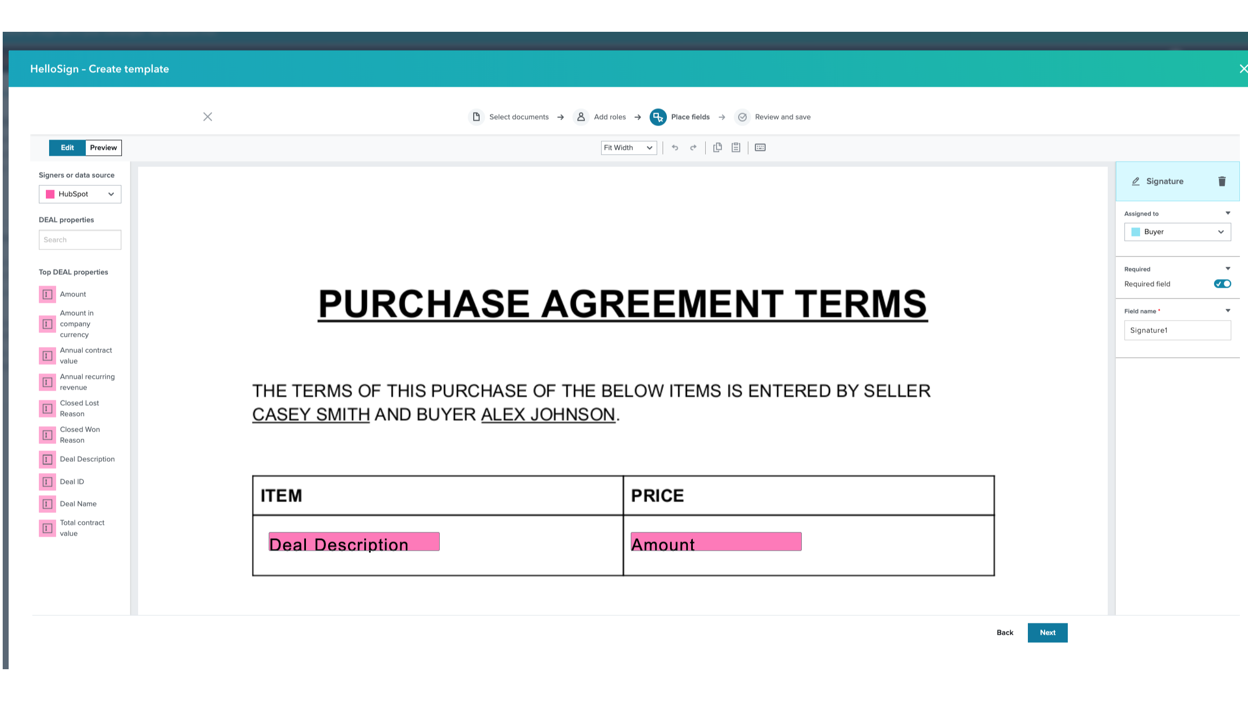Image resolution: width=1248 pixels, height=701 pixels.
Task: Open the HubSpot signers data source dropdown
Action: [80, 194]
